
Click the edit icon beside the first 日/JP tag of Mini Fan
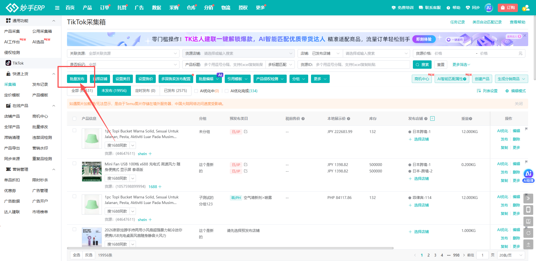pos(246,165)
